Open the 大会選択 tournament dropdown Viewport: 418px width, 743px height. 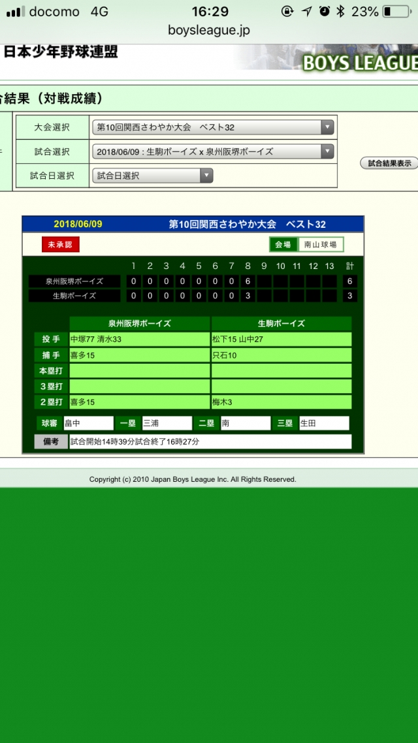point(213,127)
